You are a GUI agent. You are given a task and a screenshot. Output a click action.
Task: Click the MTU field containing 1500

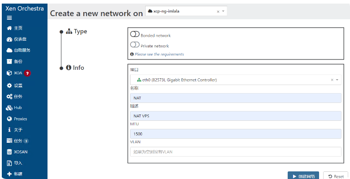click(235, 134)
